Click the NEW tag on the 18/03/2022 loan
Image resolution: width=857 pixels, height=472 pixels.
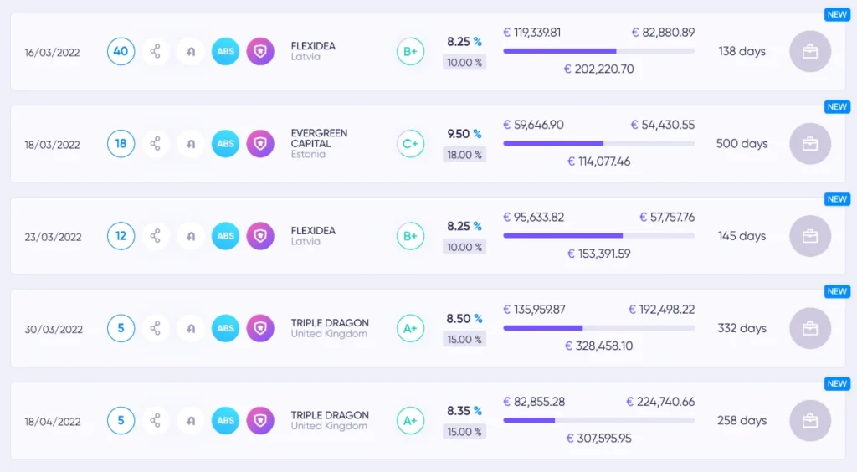[837, 107]
